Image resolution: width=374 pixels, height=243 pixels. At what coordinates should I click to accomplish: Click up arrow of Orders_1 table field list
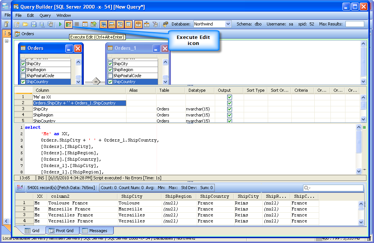point(165,62)
